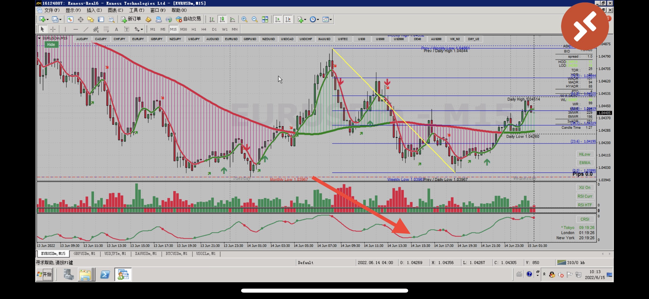This screenshot has width=649, height=299.
Task: Switch chart to line chart icon
Action: pos(232,19)
